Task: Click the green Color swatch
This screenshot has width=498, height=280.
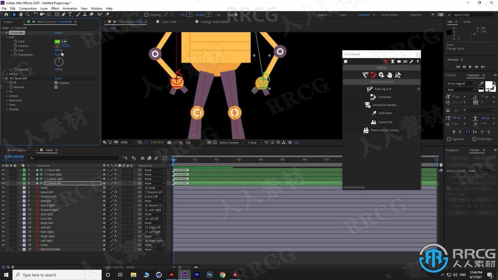Action: [x=57, y=41]
